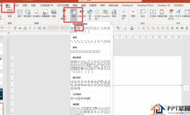Click the 图标 (Icons) bird icon
This screenshot has height=115, width=190.
[x=90, y=15]
